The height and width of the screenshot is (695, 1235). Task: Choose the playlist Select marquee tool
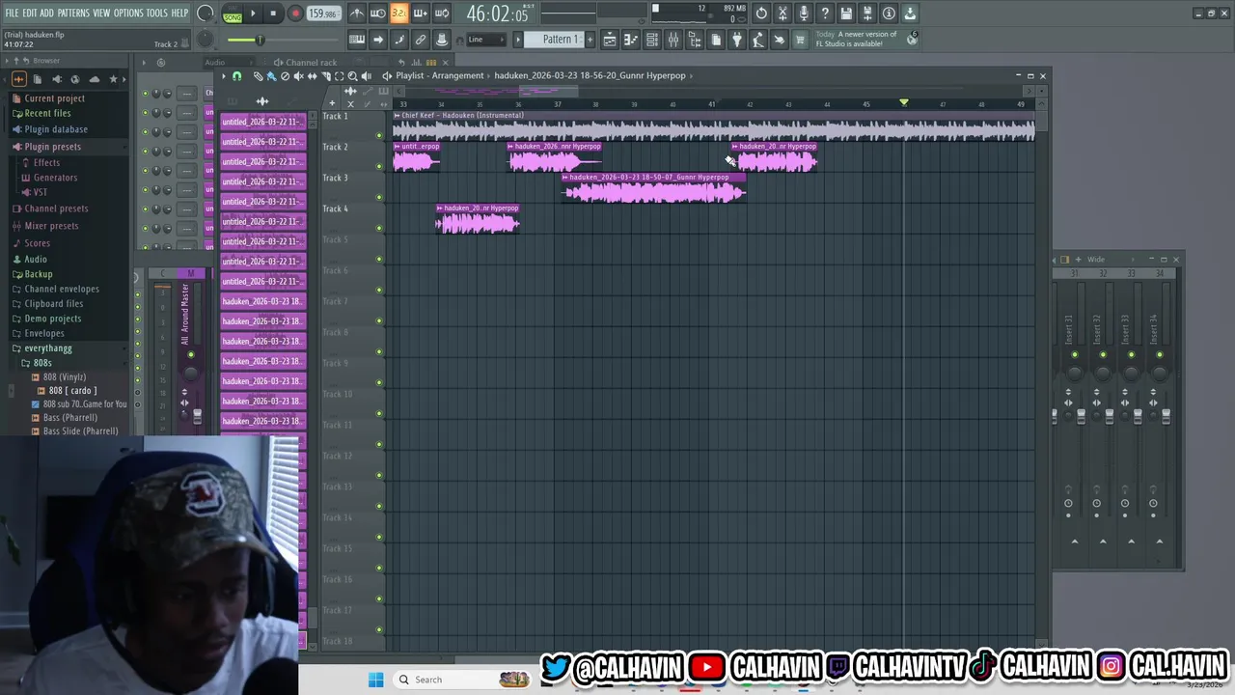click(x=339, y=76)
